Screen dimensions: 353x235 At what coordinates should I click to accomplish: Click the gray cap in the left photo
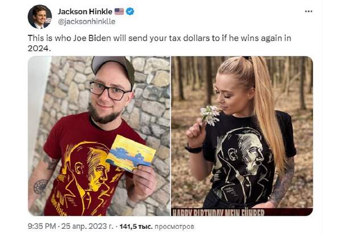pyautogui.click(x=113, y=67)
